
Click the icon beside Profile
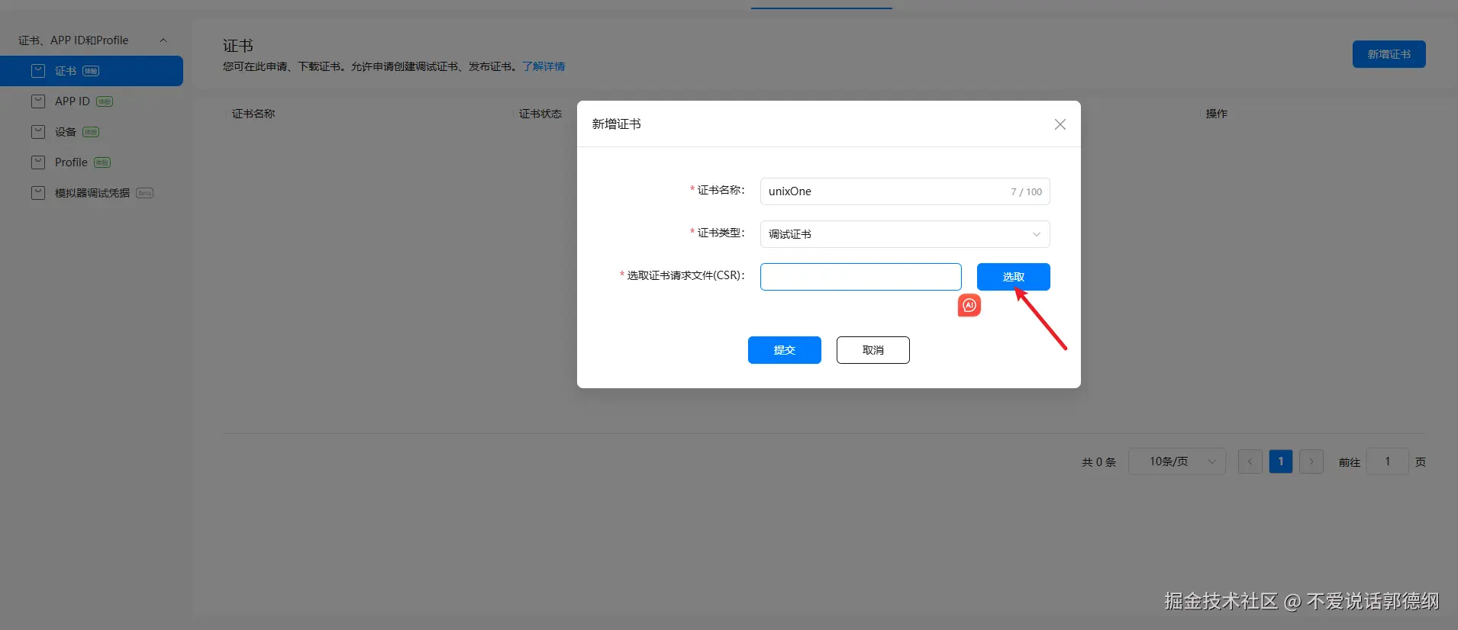point(38,162)
